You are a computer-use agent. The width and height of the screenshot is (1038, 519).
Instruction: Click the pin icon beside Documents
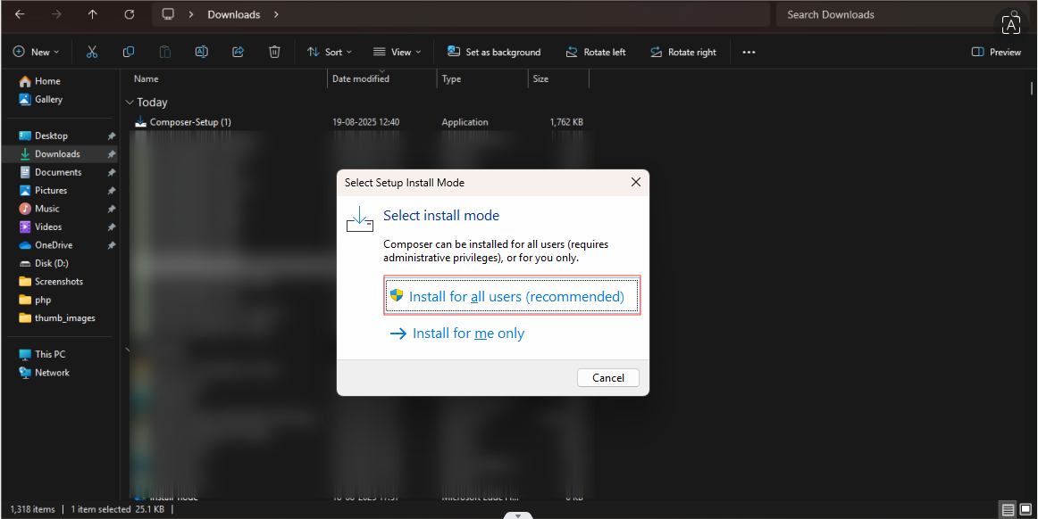(111, 172)
